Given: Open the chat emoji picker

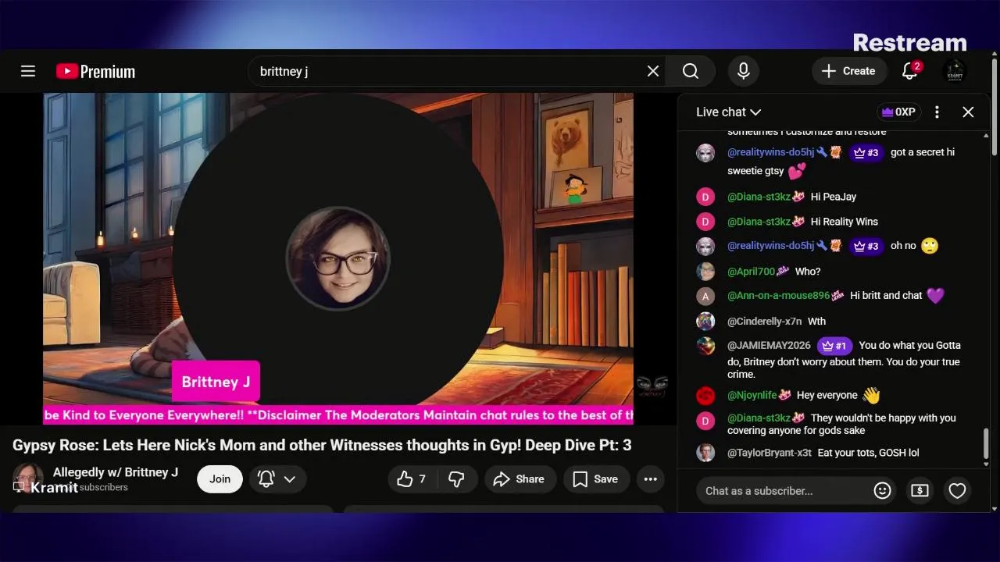Looking at the screenshot, I should pyautogui.click(x=882, y=491).
